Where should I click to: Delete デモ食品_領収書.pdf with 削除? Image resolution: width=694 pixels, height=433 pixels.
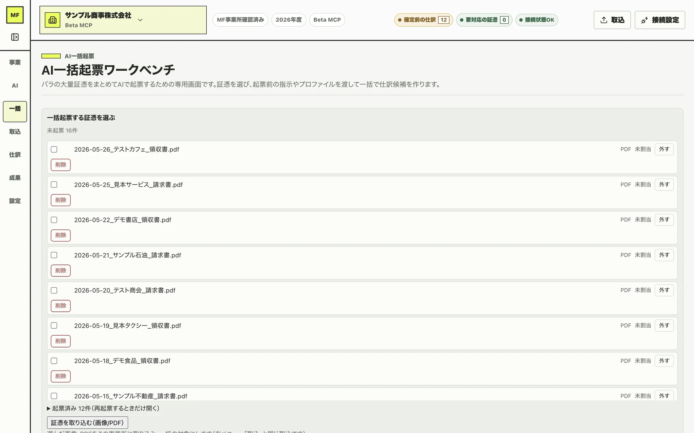pos(61,376)
